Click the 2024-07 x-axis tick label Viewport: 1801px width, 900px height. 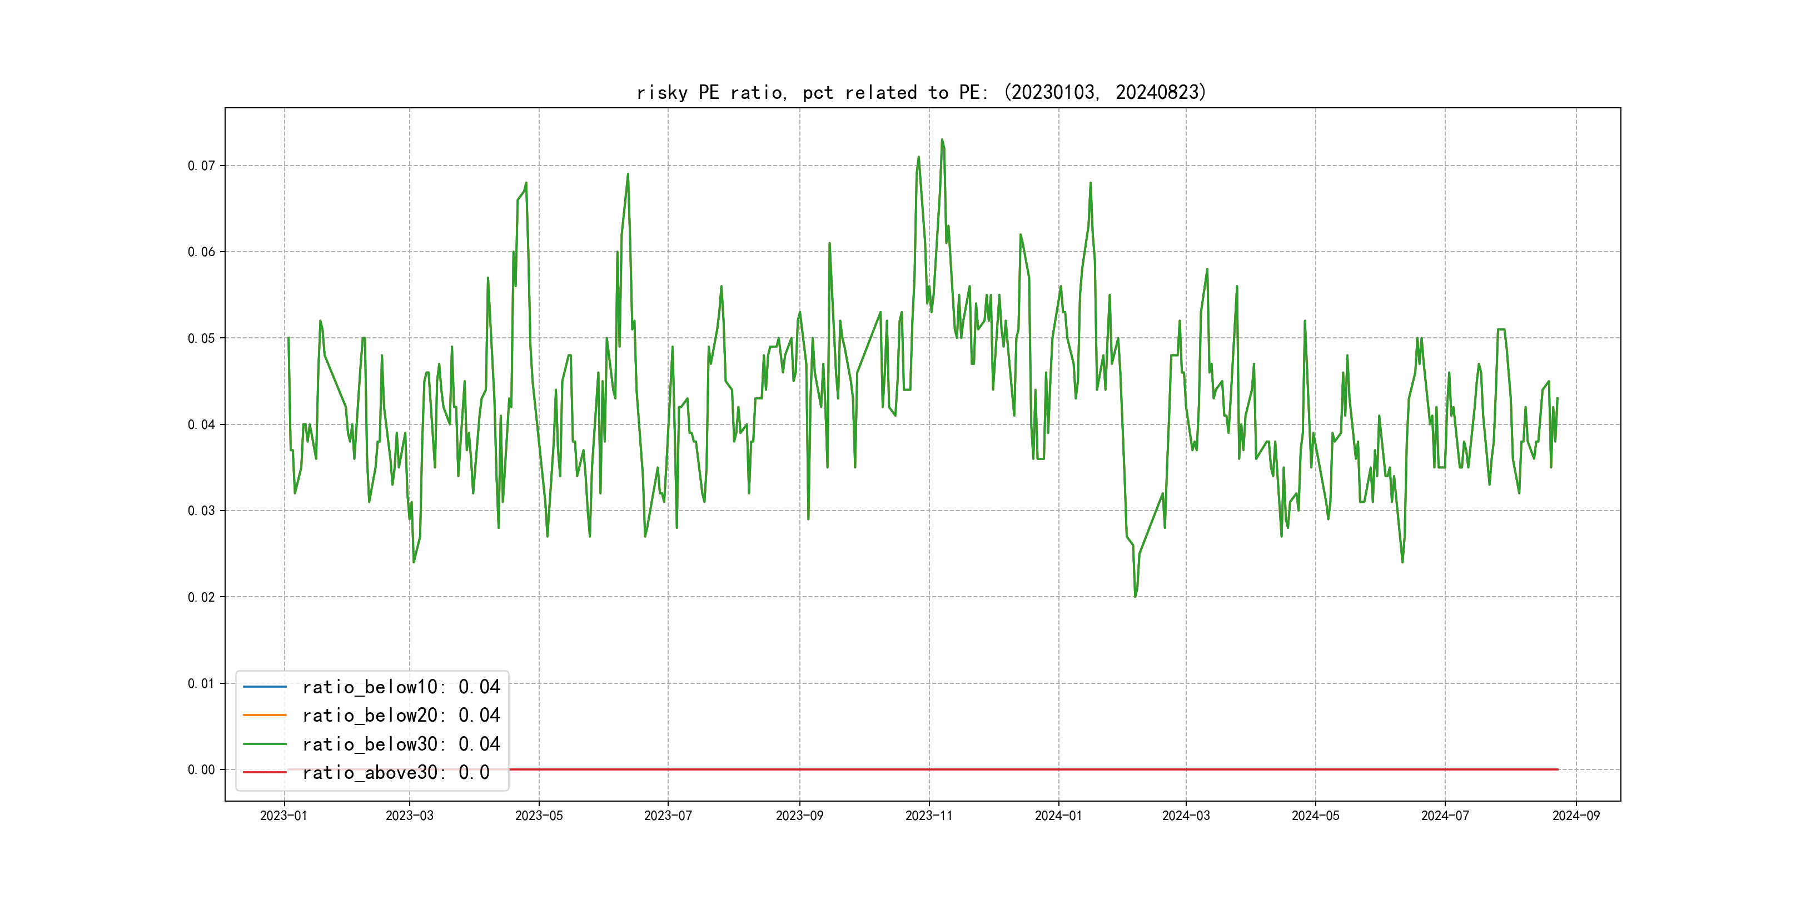tap(1445, 816)
